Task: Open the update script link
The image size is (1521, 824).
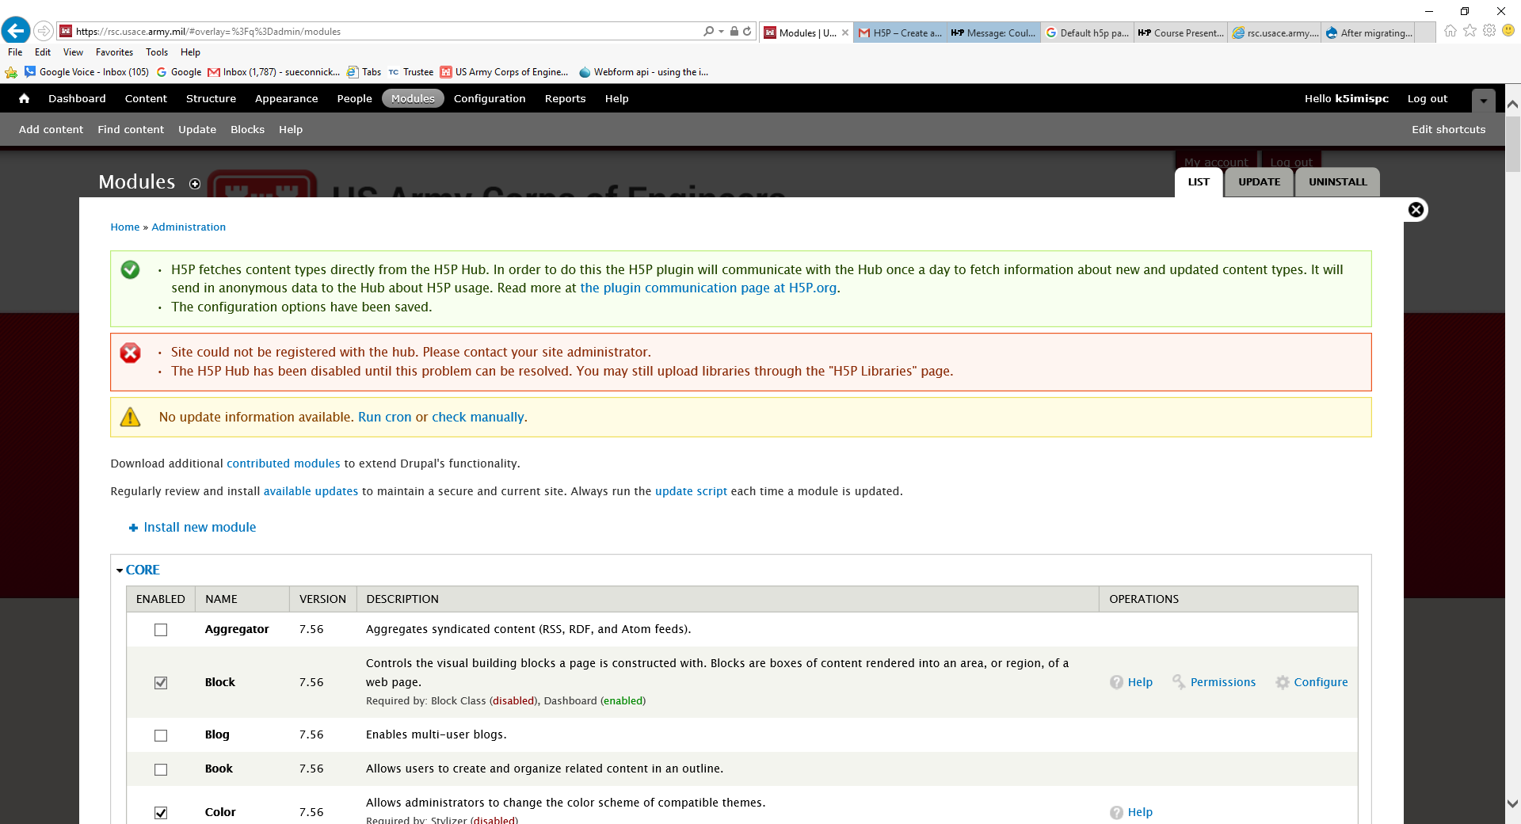Action: point(691,491)
